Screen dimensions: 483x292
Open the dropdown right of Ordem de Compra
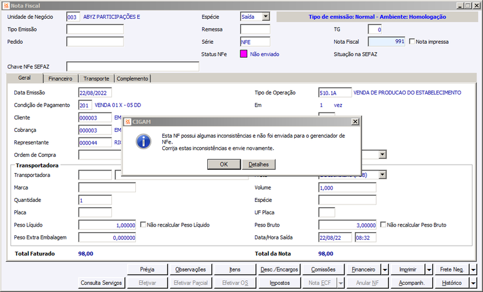tap(383, 154)
